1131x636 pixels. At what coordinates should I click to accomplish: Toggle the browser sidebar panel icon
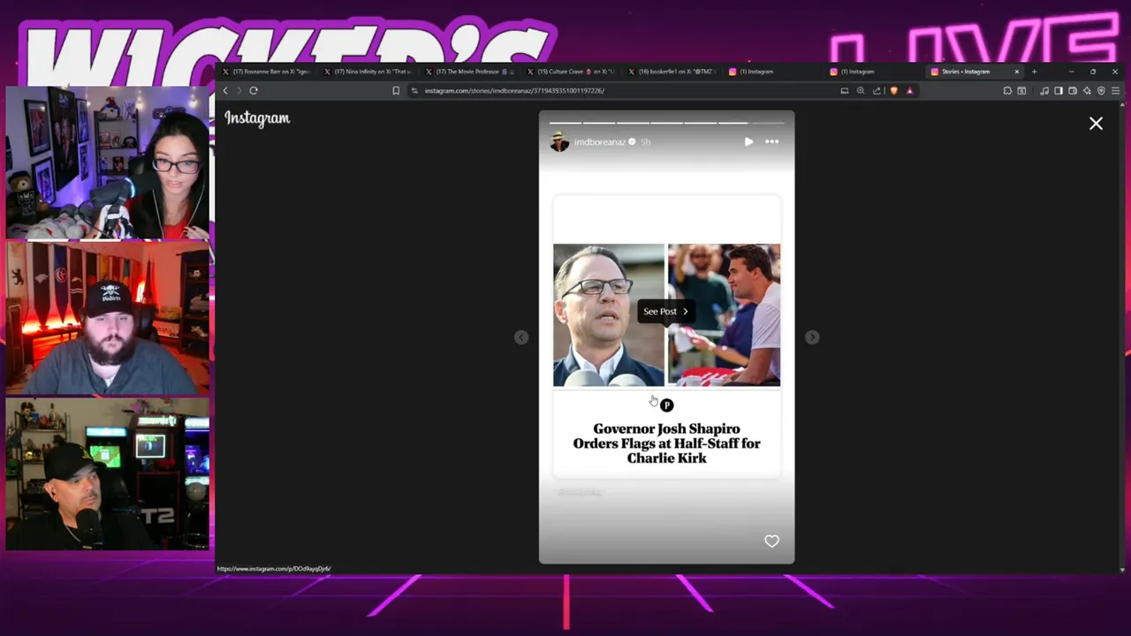tap(1059, 90)
